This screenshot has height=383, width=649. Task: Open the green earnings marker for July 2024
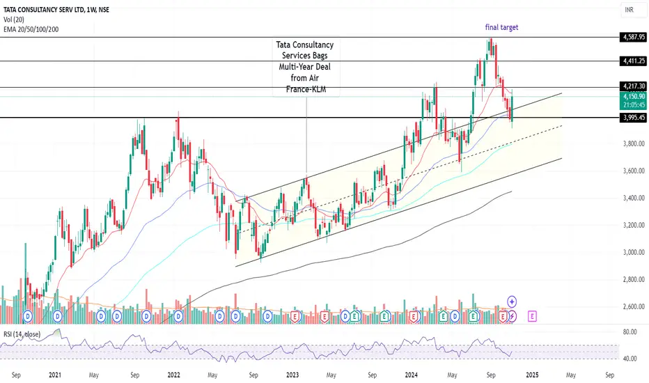pyautogui.click(x=474, y=317)
